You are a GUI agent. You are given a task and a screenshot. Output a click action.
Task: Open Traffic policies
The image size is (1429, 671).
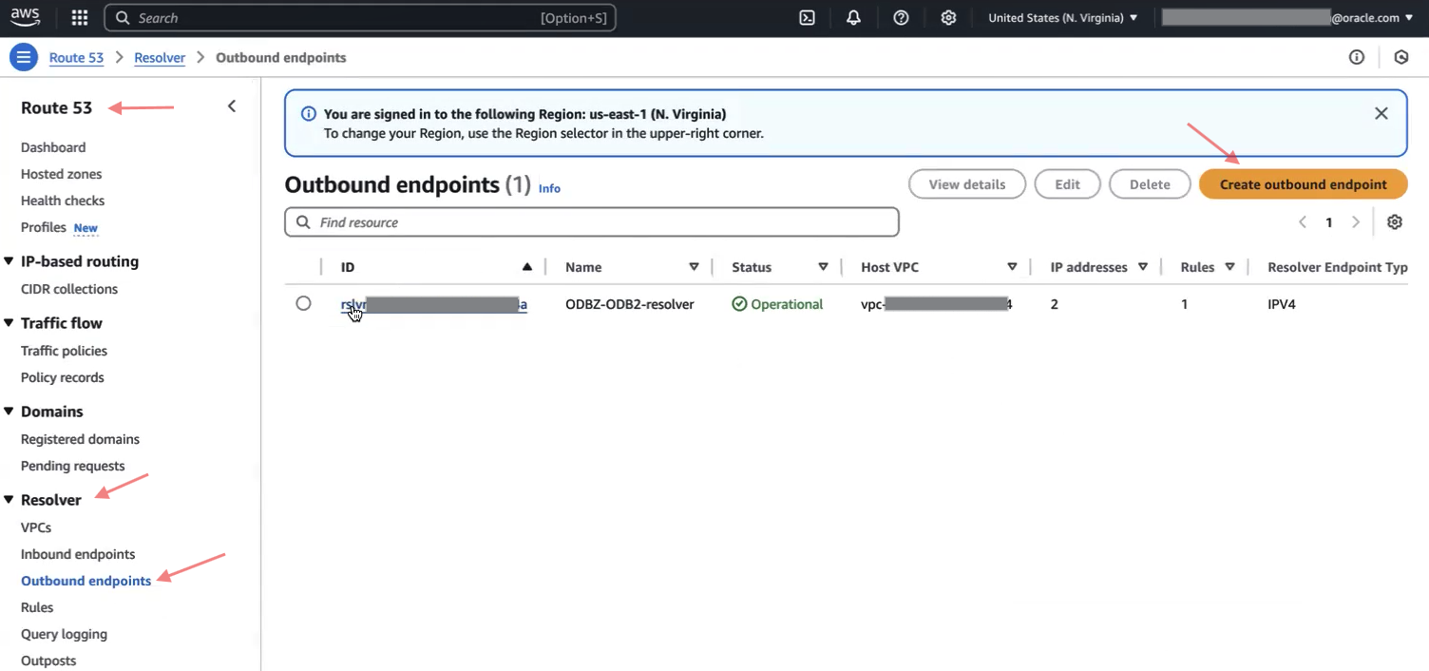tap(64, 351)
